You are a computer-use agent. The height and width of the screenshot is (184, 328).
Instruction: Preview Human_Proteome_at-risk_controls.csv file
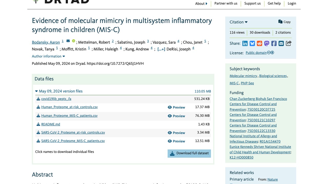(176, 107)
